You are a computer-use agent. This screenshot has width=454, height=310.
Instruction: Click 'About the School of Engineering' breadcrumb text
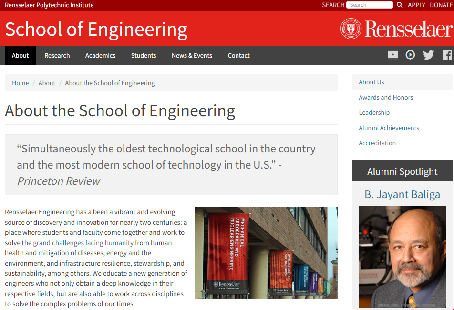click(x=110, y=83)
